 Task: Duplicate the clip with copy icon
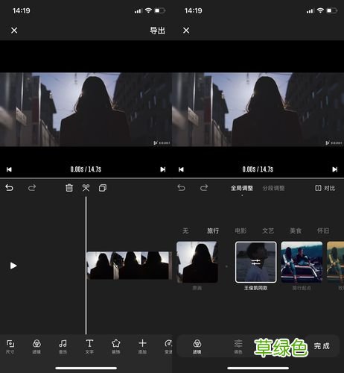[103, 188]
